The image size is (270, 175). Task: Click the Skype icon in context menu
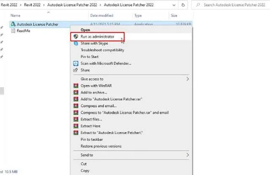coord(76,43)
